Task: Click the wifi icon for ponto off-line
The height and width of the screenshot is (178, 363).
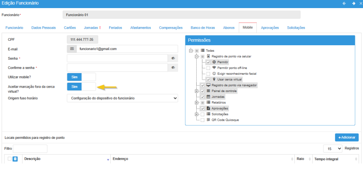Action: pos(214,68)
